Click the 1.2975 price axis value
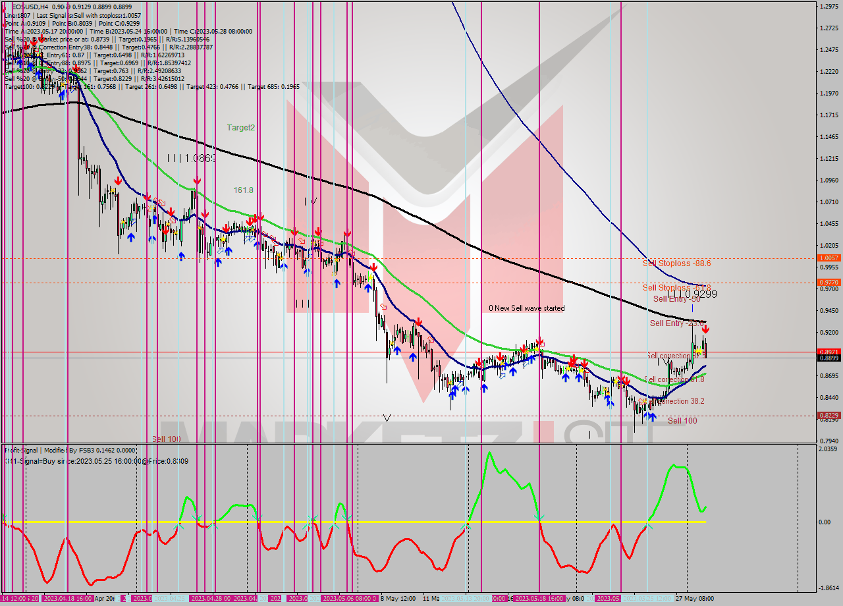Image resolution: width=843 pixels, height=606 pixels. click(829, 7)
